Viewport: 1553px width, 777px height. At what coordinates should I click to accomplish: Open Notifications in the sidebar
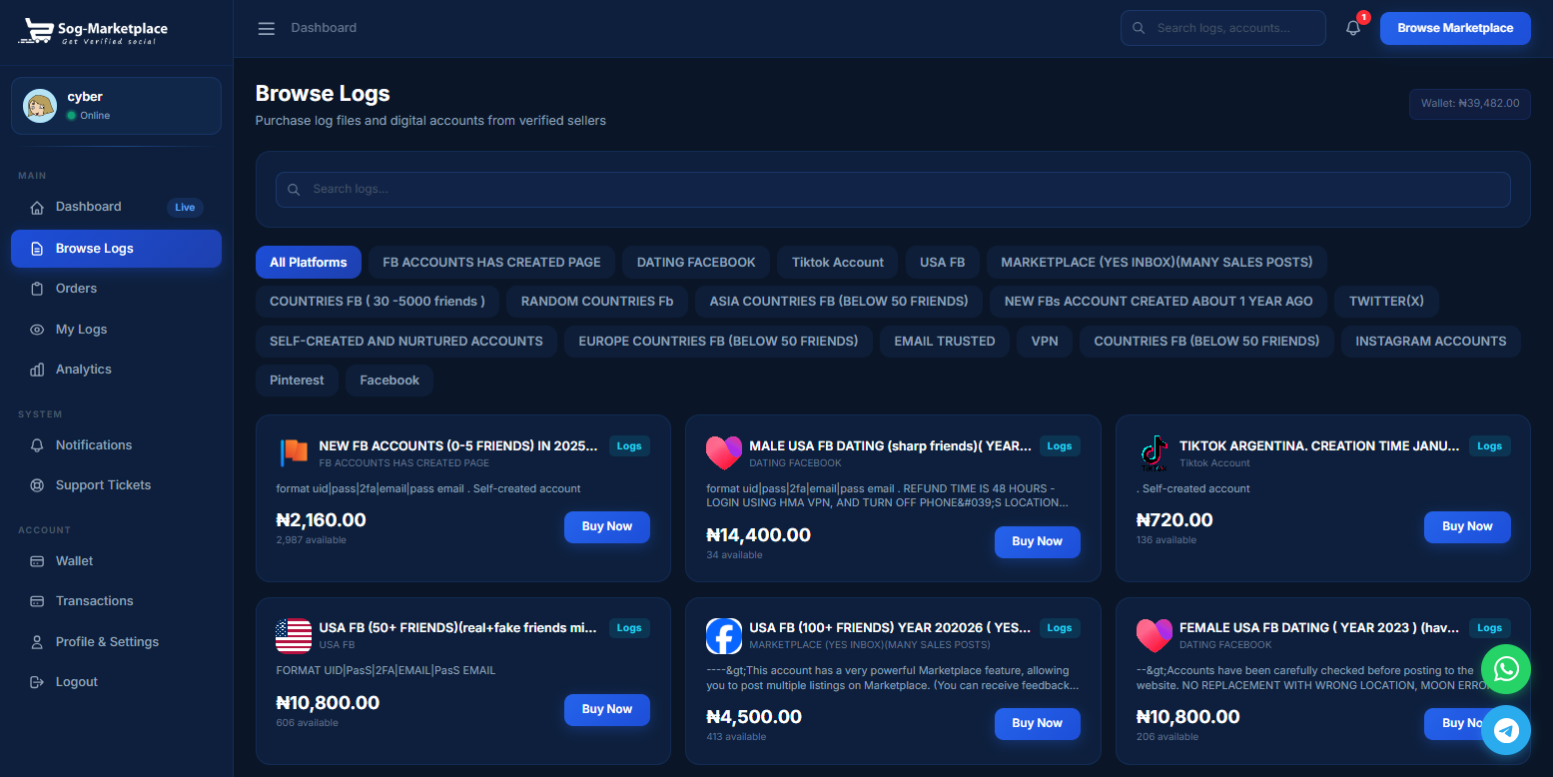(116, 445)
